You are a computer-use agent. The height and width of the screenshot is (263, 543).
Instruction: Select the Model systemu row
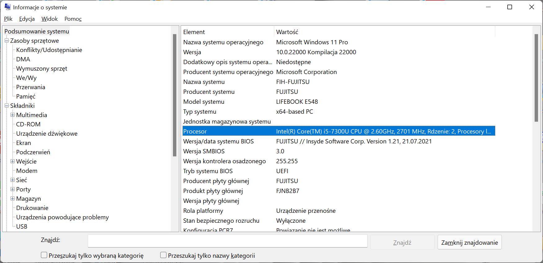(339, 102)
